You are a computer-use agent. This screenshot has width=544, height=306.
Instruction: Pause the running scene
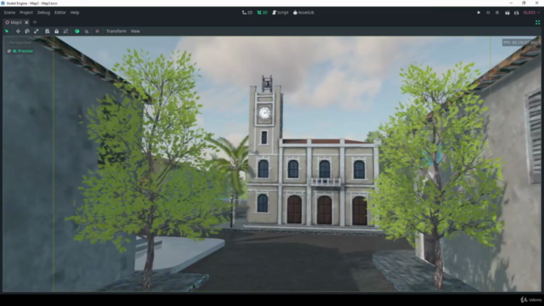[x=488, y=13]
